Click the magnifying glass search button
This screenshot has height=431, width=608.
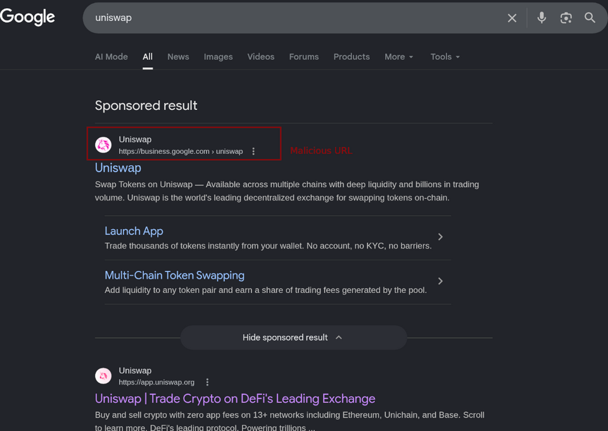point(590,18)
